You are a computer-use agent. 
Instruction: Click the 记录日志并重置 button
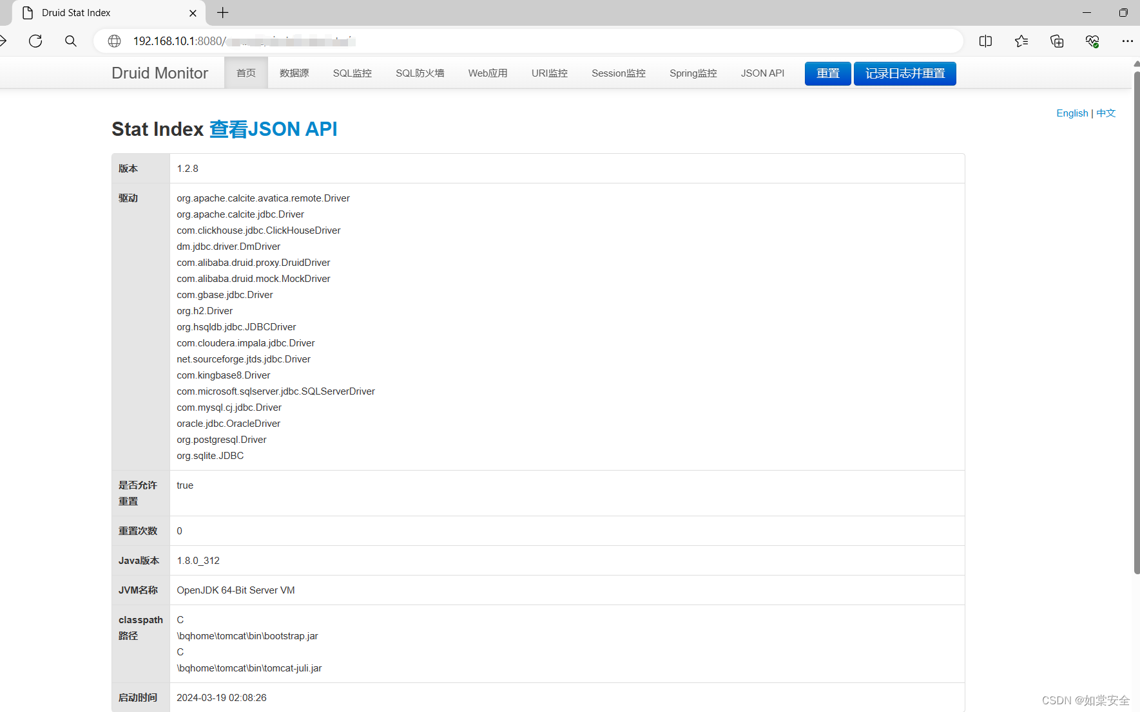coord(905,73)
